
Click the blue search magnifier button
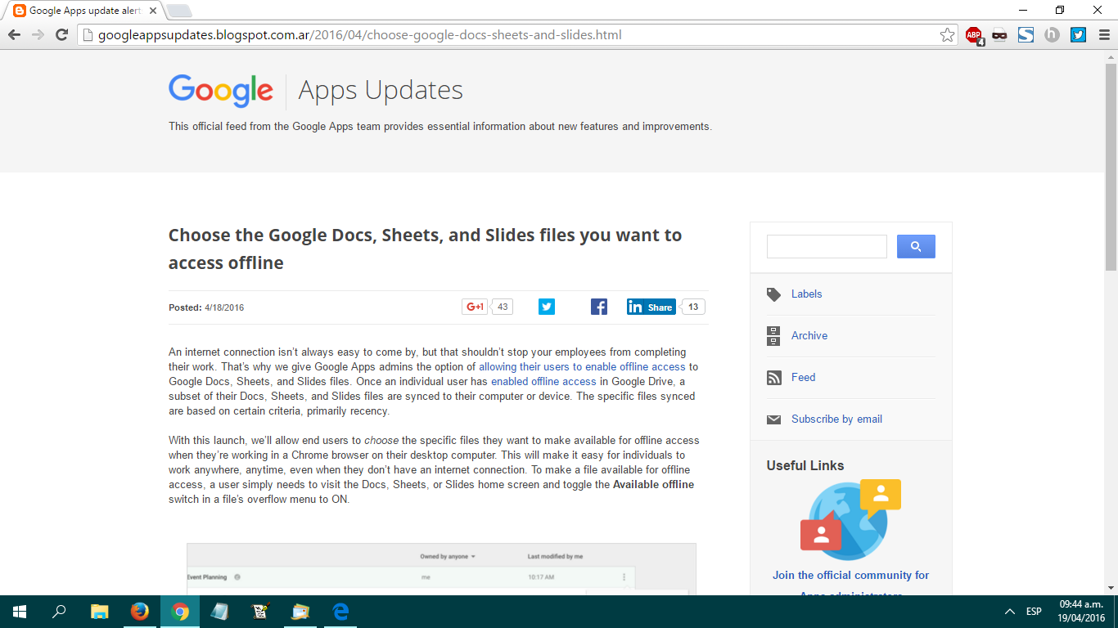(x=916, y=246)
